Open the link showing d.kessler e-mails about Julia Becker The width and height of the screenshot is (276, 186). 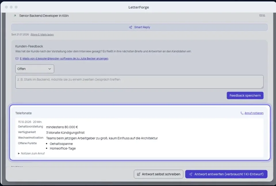coord(64,59)
